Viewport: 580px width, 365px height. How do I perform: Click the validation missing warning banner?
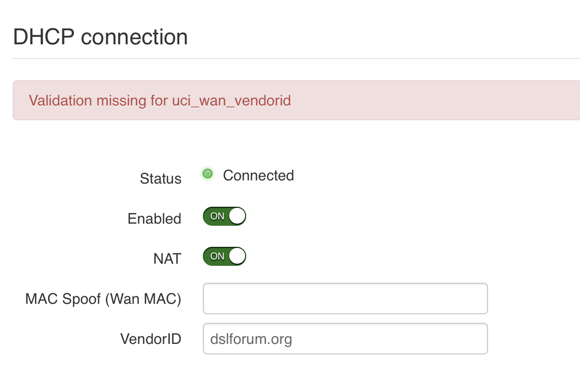click(290, 100)
